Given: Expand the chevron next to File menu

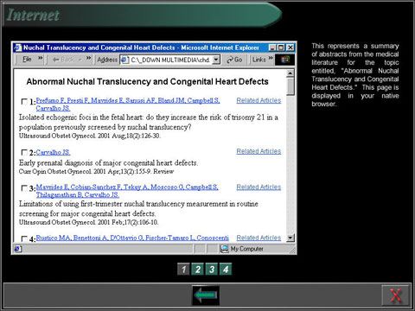Looking at the screenshot, I should [x=41, y=58].
